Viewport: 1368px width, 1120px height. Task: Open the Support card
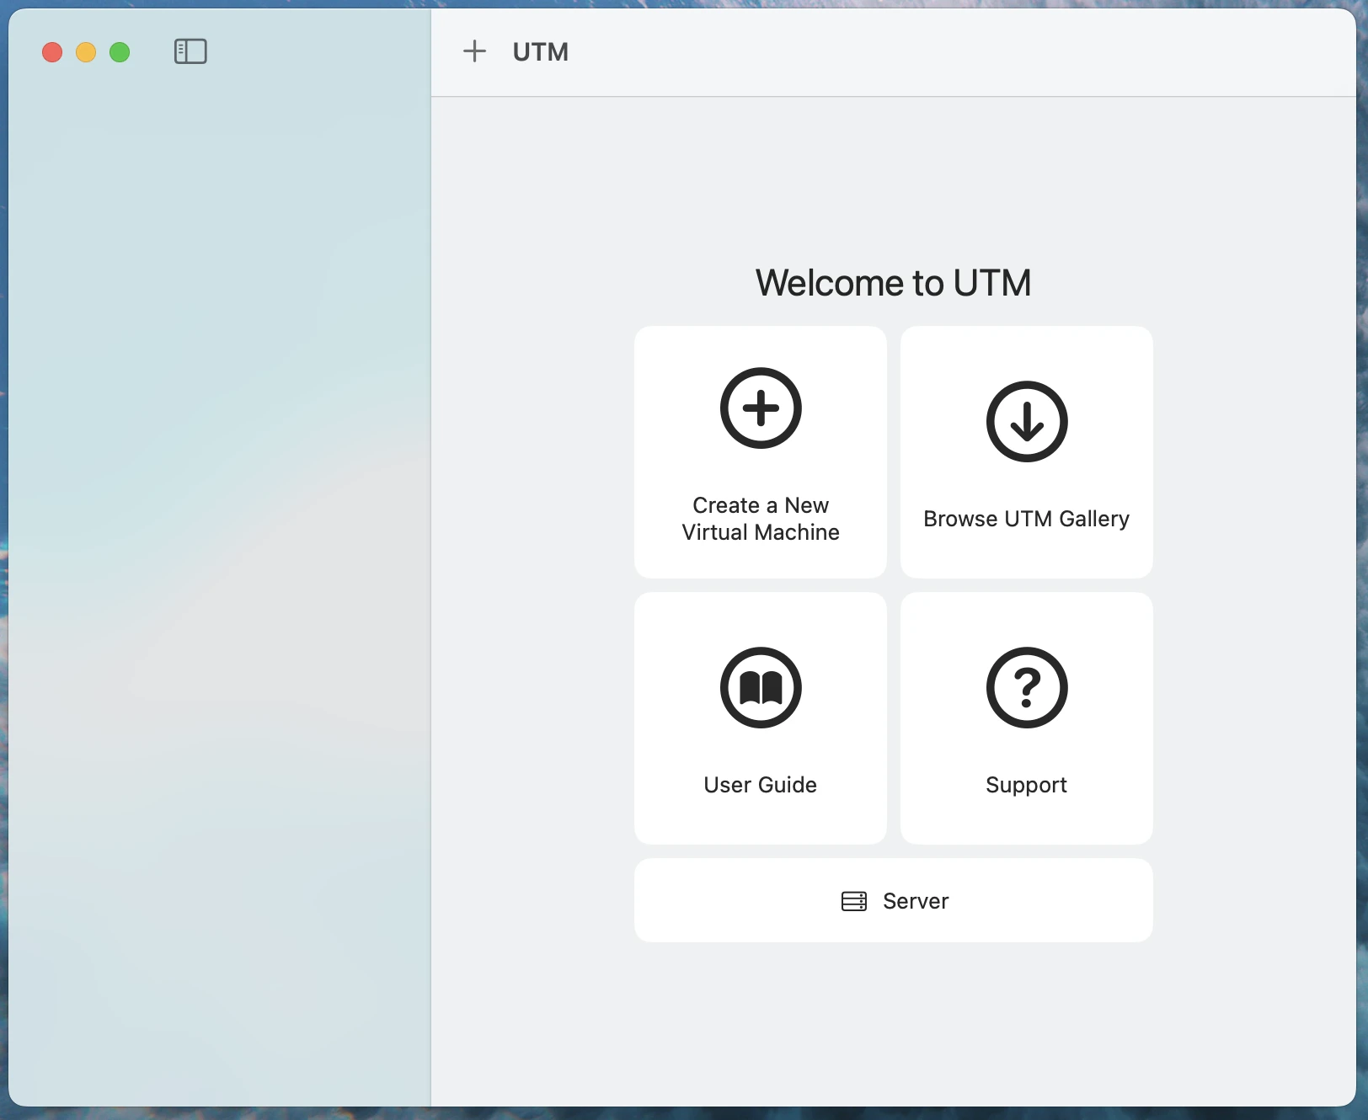click(1027, 718)
